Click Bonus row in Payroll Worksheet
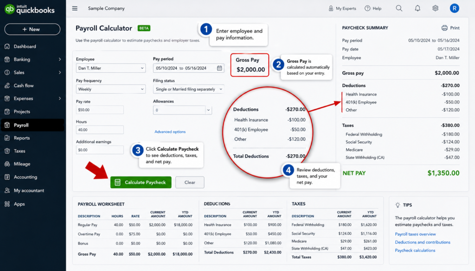The width and height of the screenshot is (475, 271). click(135, 243)
